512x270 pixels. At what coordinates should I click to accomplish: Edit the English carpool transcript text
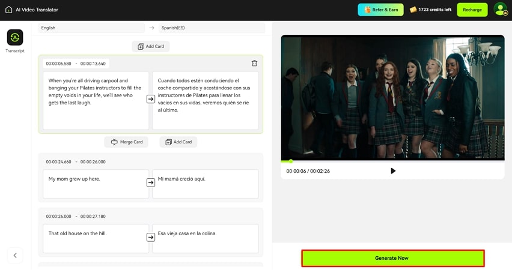[x=96, y=101]
